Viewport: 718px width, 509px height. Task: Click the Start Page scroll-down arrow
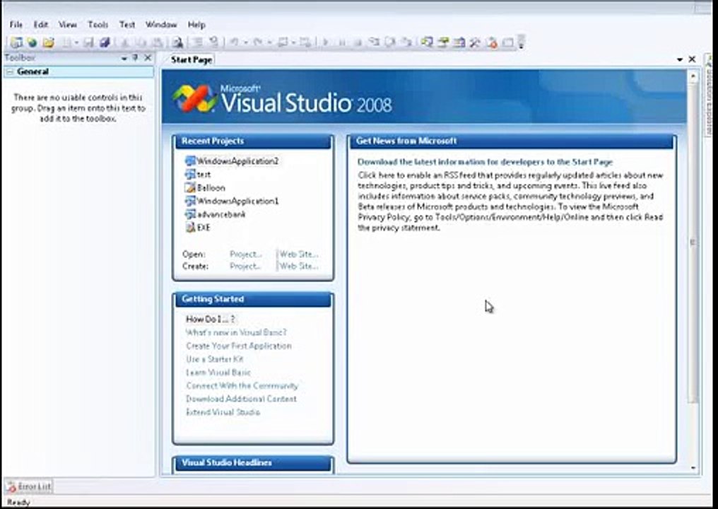point(693,468)
